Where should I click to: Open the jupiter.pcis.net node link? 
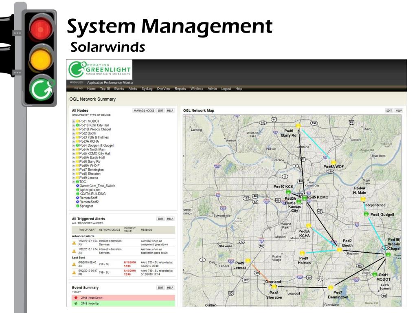pyautogui.click(x=90, y=190)
